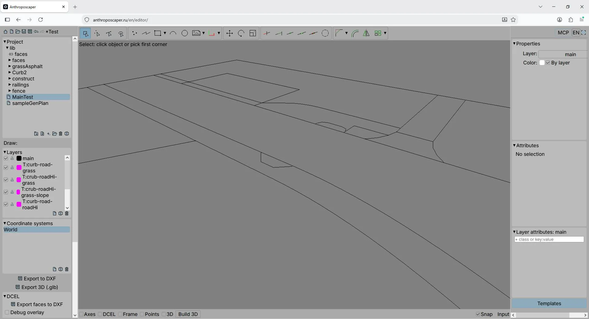The height and width of the screenshot is (319, 589).
Task: Choose the offset curve tool
Action: (355, 33)
